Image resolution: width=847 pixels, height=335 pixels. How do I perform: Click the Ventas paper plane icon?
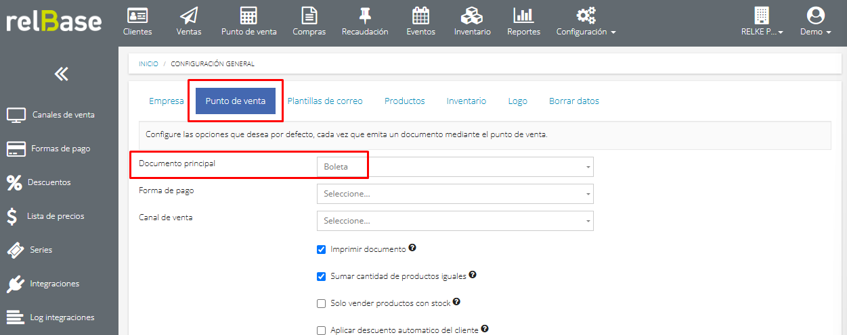(x=189, y=16)
